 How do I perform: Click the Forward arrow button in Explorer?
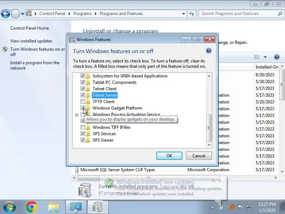pyautogui.click(x=15, y=14)
